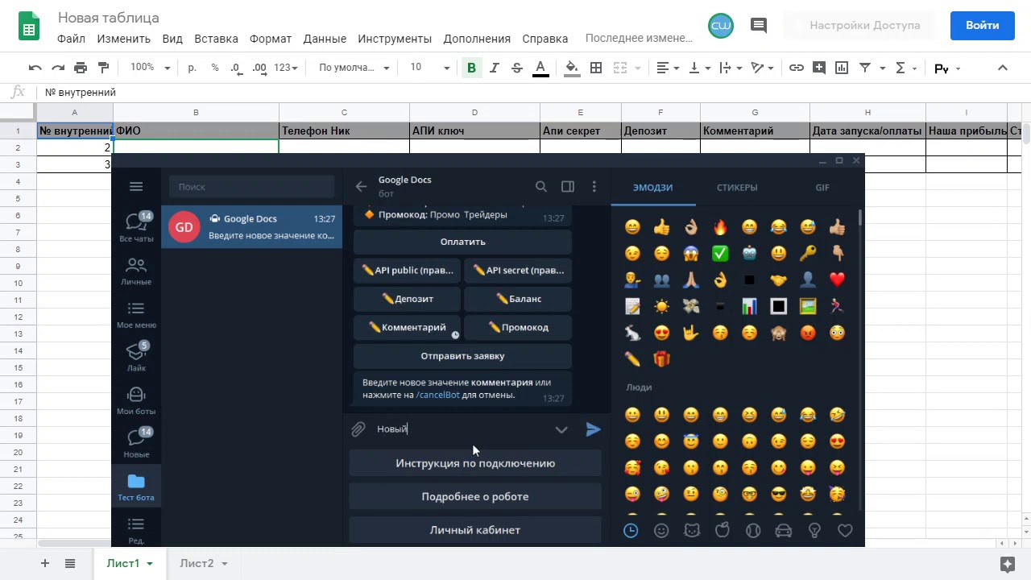Click the Отправить заявку bot button

point(462,356)
